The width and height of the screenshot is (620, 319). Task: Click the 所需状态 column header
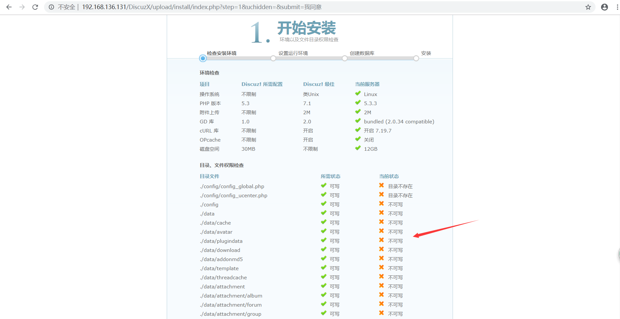[331, 176]
